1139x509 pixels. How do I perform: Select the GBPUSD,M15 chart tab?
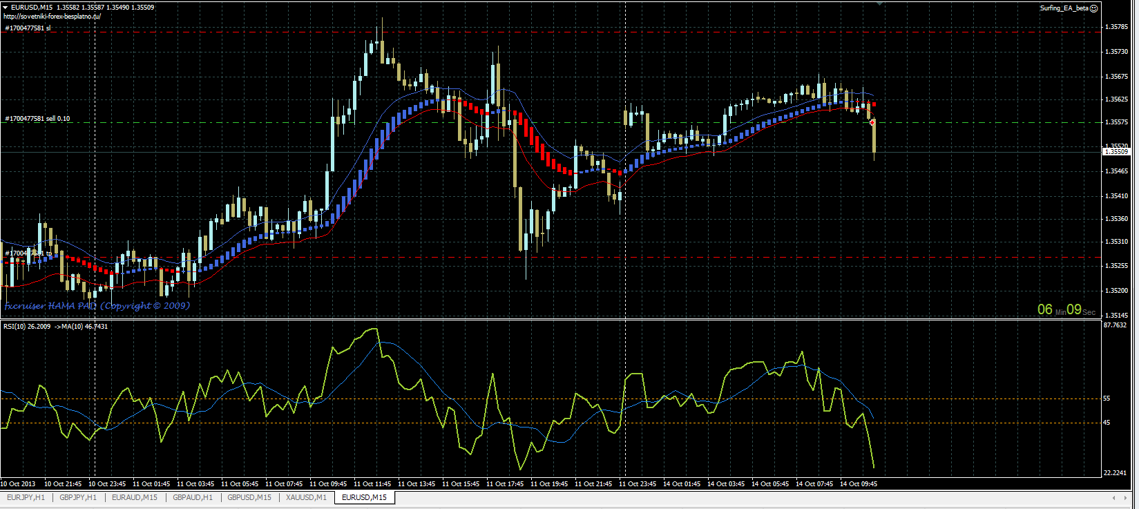[249, 497]
